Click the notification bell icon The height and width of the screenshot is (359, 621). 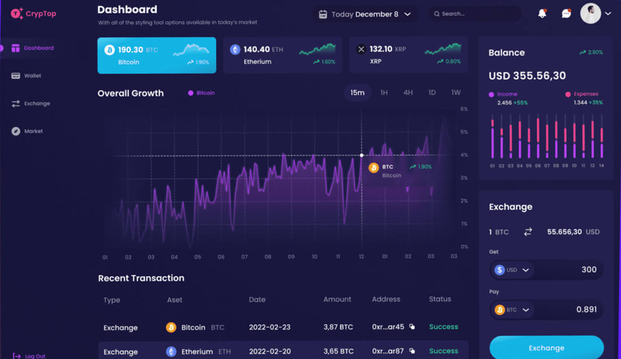[542, 14]
